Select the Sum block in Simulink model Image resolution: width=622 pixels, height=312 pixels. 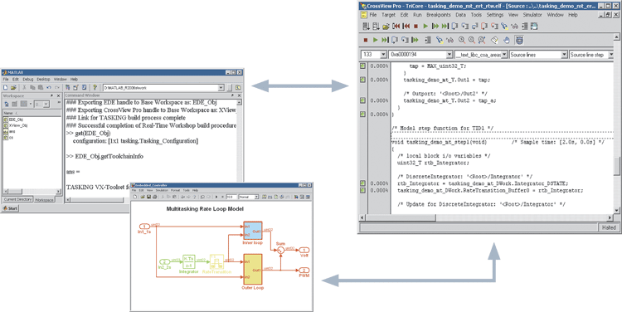[280, 250]
